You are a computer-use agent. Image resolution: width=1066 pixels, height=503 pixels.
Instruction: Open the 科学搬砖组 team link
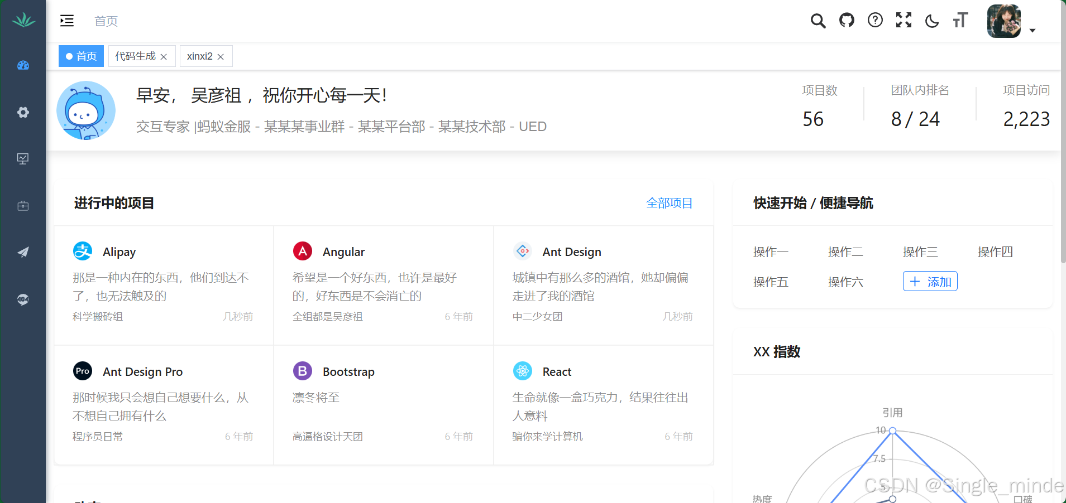(x=98, y=317)
